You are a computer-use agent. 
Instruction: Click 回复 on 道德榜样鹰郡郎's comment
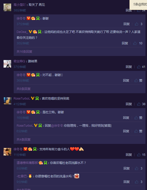[x=126, y=168]
